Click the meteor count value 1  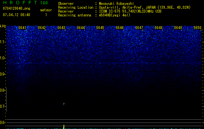[x=46, y=15]
